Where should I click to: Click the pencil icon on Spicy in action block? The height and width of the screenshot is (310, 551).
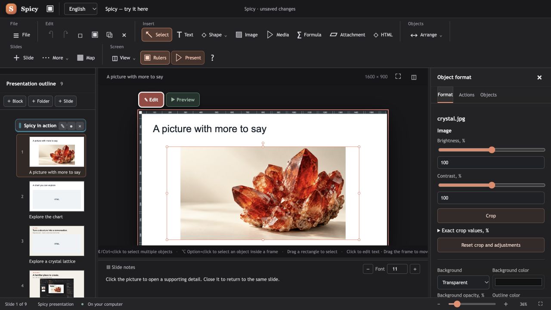[62, 126]
